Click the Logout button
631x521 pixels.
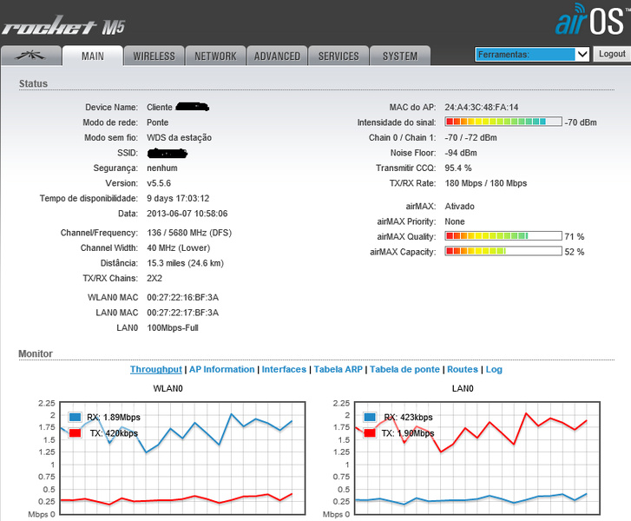(612, 54)
